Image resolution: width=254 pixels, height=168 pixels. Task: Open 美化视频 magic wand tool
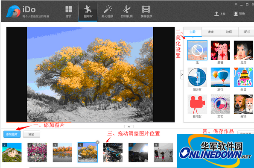(108, 9)
